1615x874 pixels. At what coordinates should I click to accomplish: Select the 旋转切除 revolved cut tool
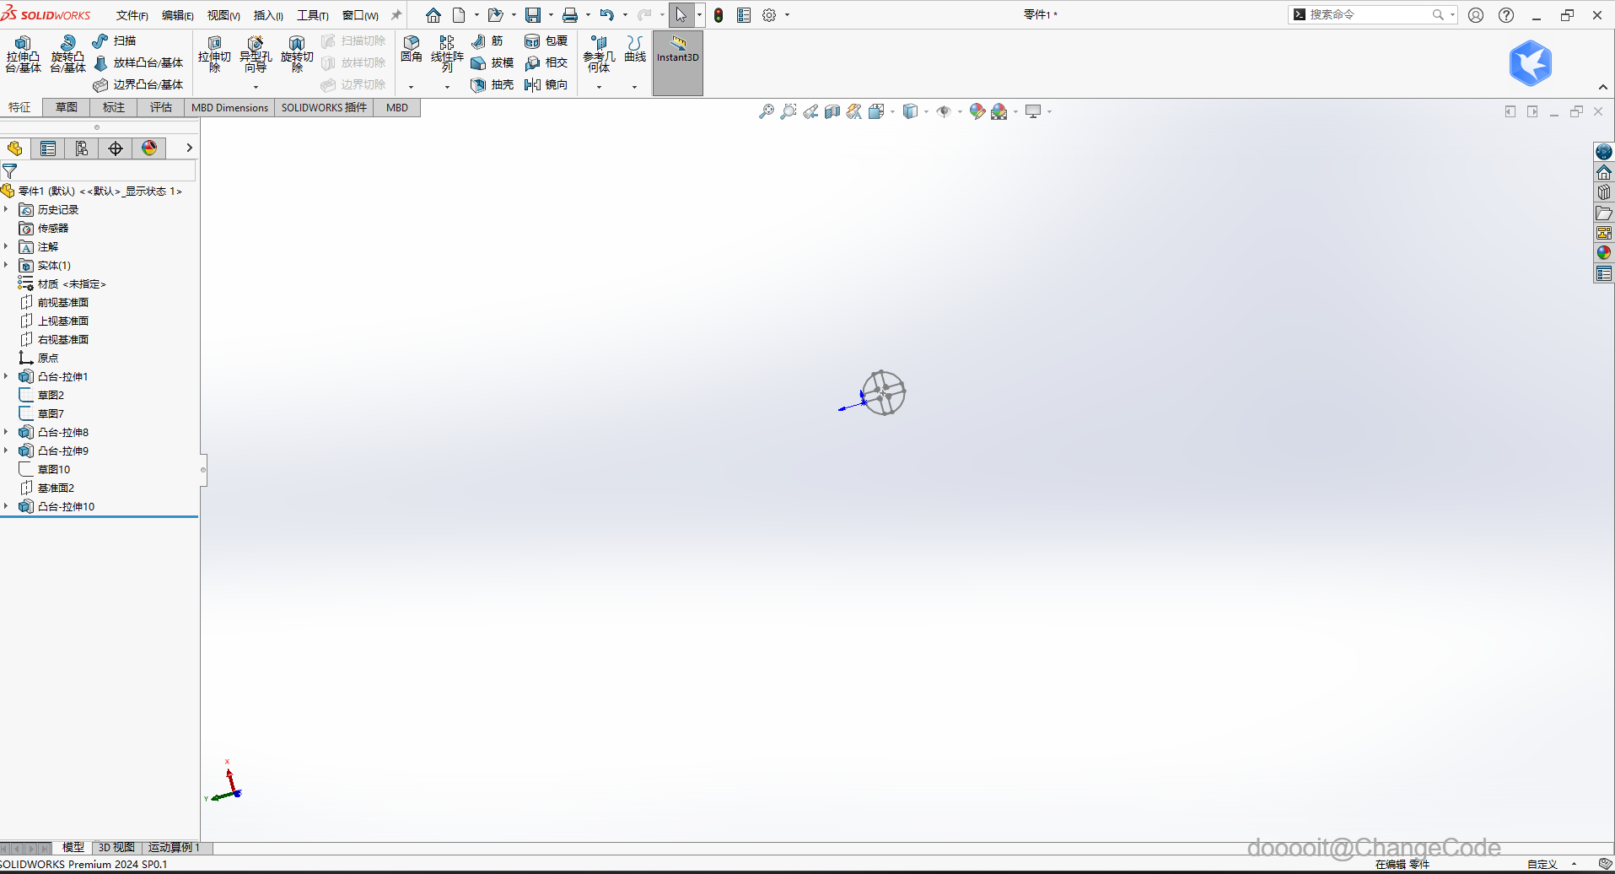[297, 55]
